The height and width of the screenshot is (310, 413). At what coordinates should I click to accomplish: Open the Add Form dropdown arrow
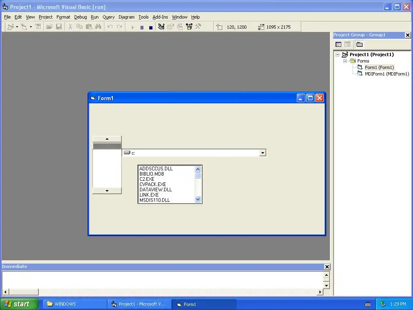pyautogui.click(x=31, y=27)
